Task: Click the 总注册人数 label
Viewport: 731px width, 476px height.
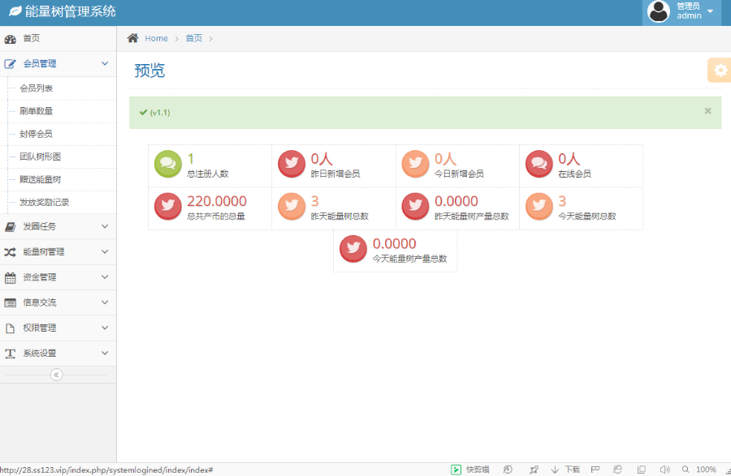Action: 208,174
